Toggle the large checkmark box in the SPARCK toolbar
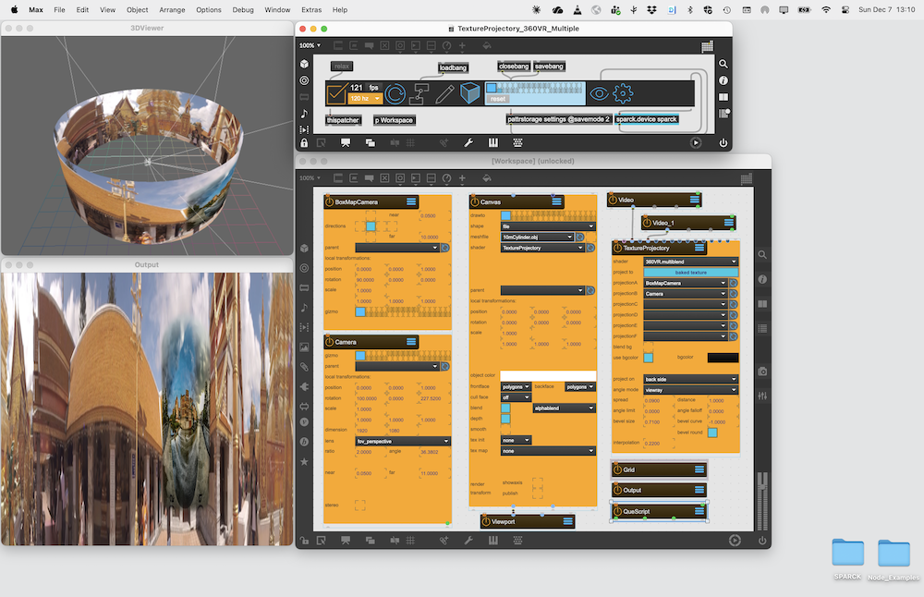Image resolution: width=924 pixels, height=597 pixels. click(336, 92)
